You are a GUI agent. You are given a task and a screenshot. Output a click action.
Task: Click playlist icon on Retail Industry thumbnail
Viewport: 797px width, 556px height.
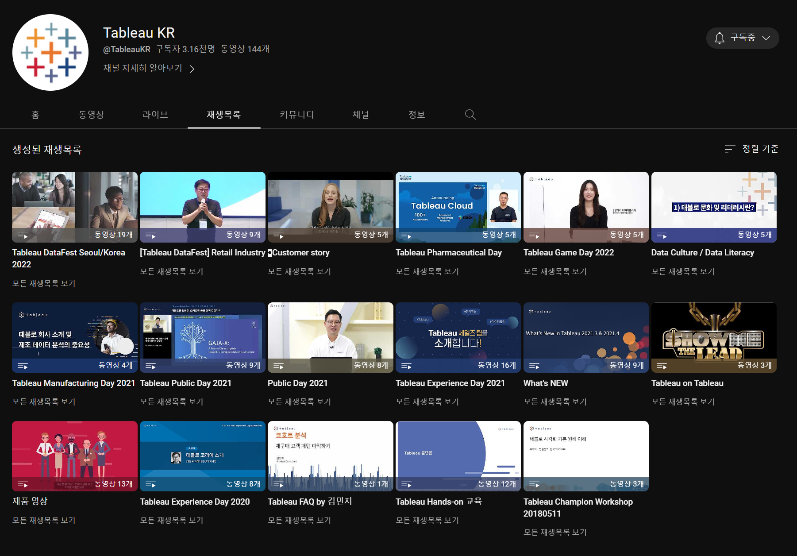(150, 236)
